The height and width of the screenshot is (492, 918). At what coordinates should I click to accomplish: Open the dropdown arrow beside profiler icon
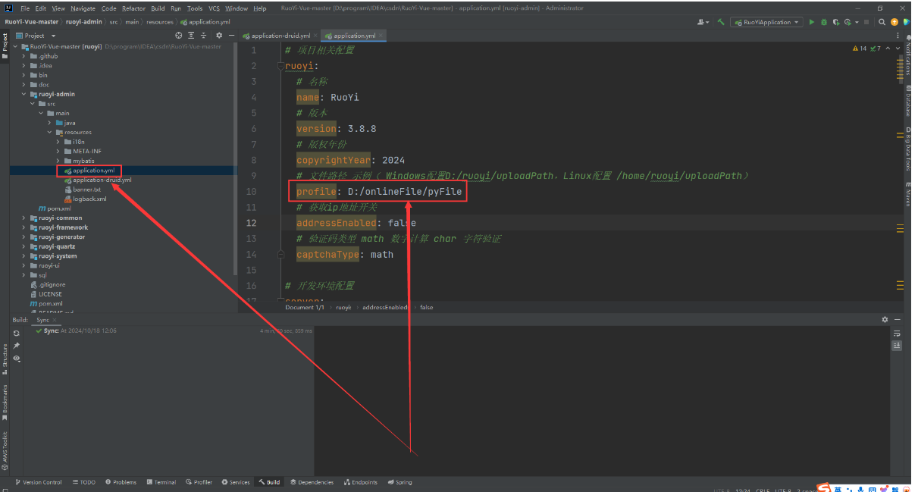857,22
